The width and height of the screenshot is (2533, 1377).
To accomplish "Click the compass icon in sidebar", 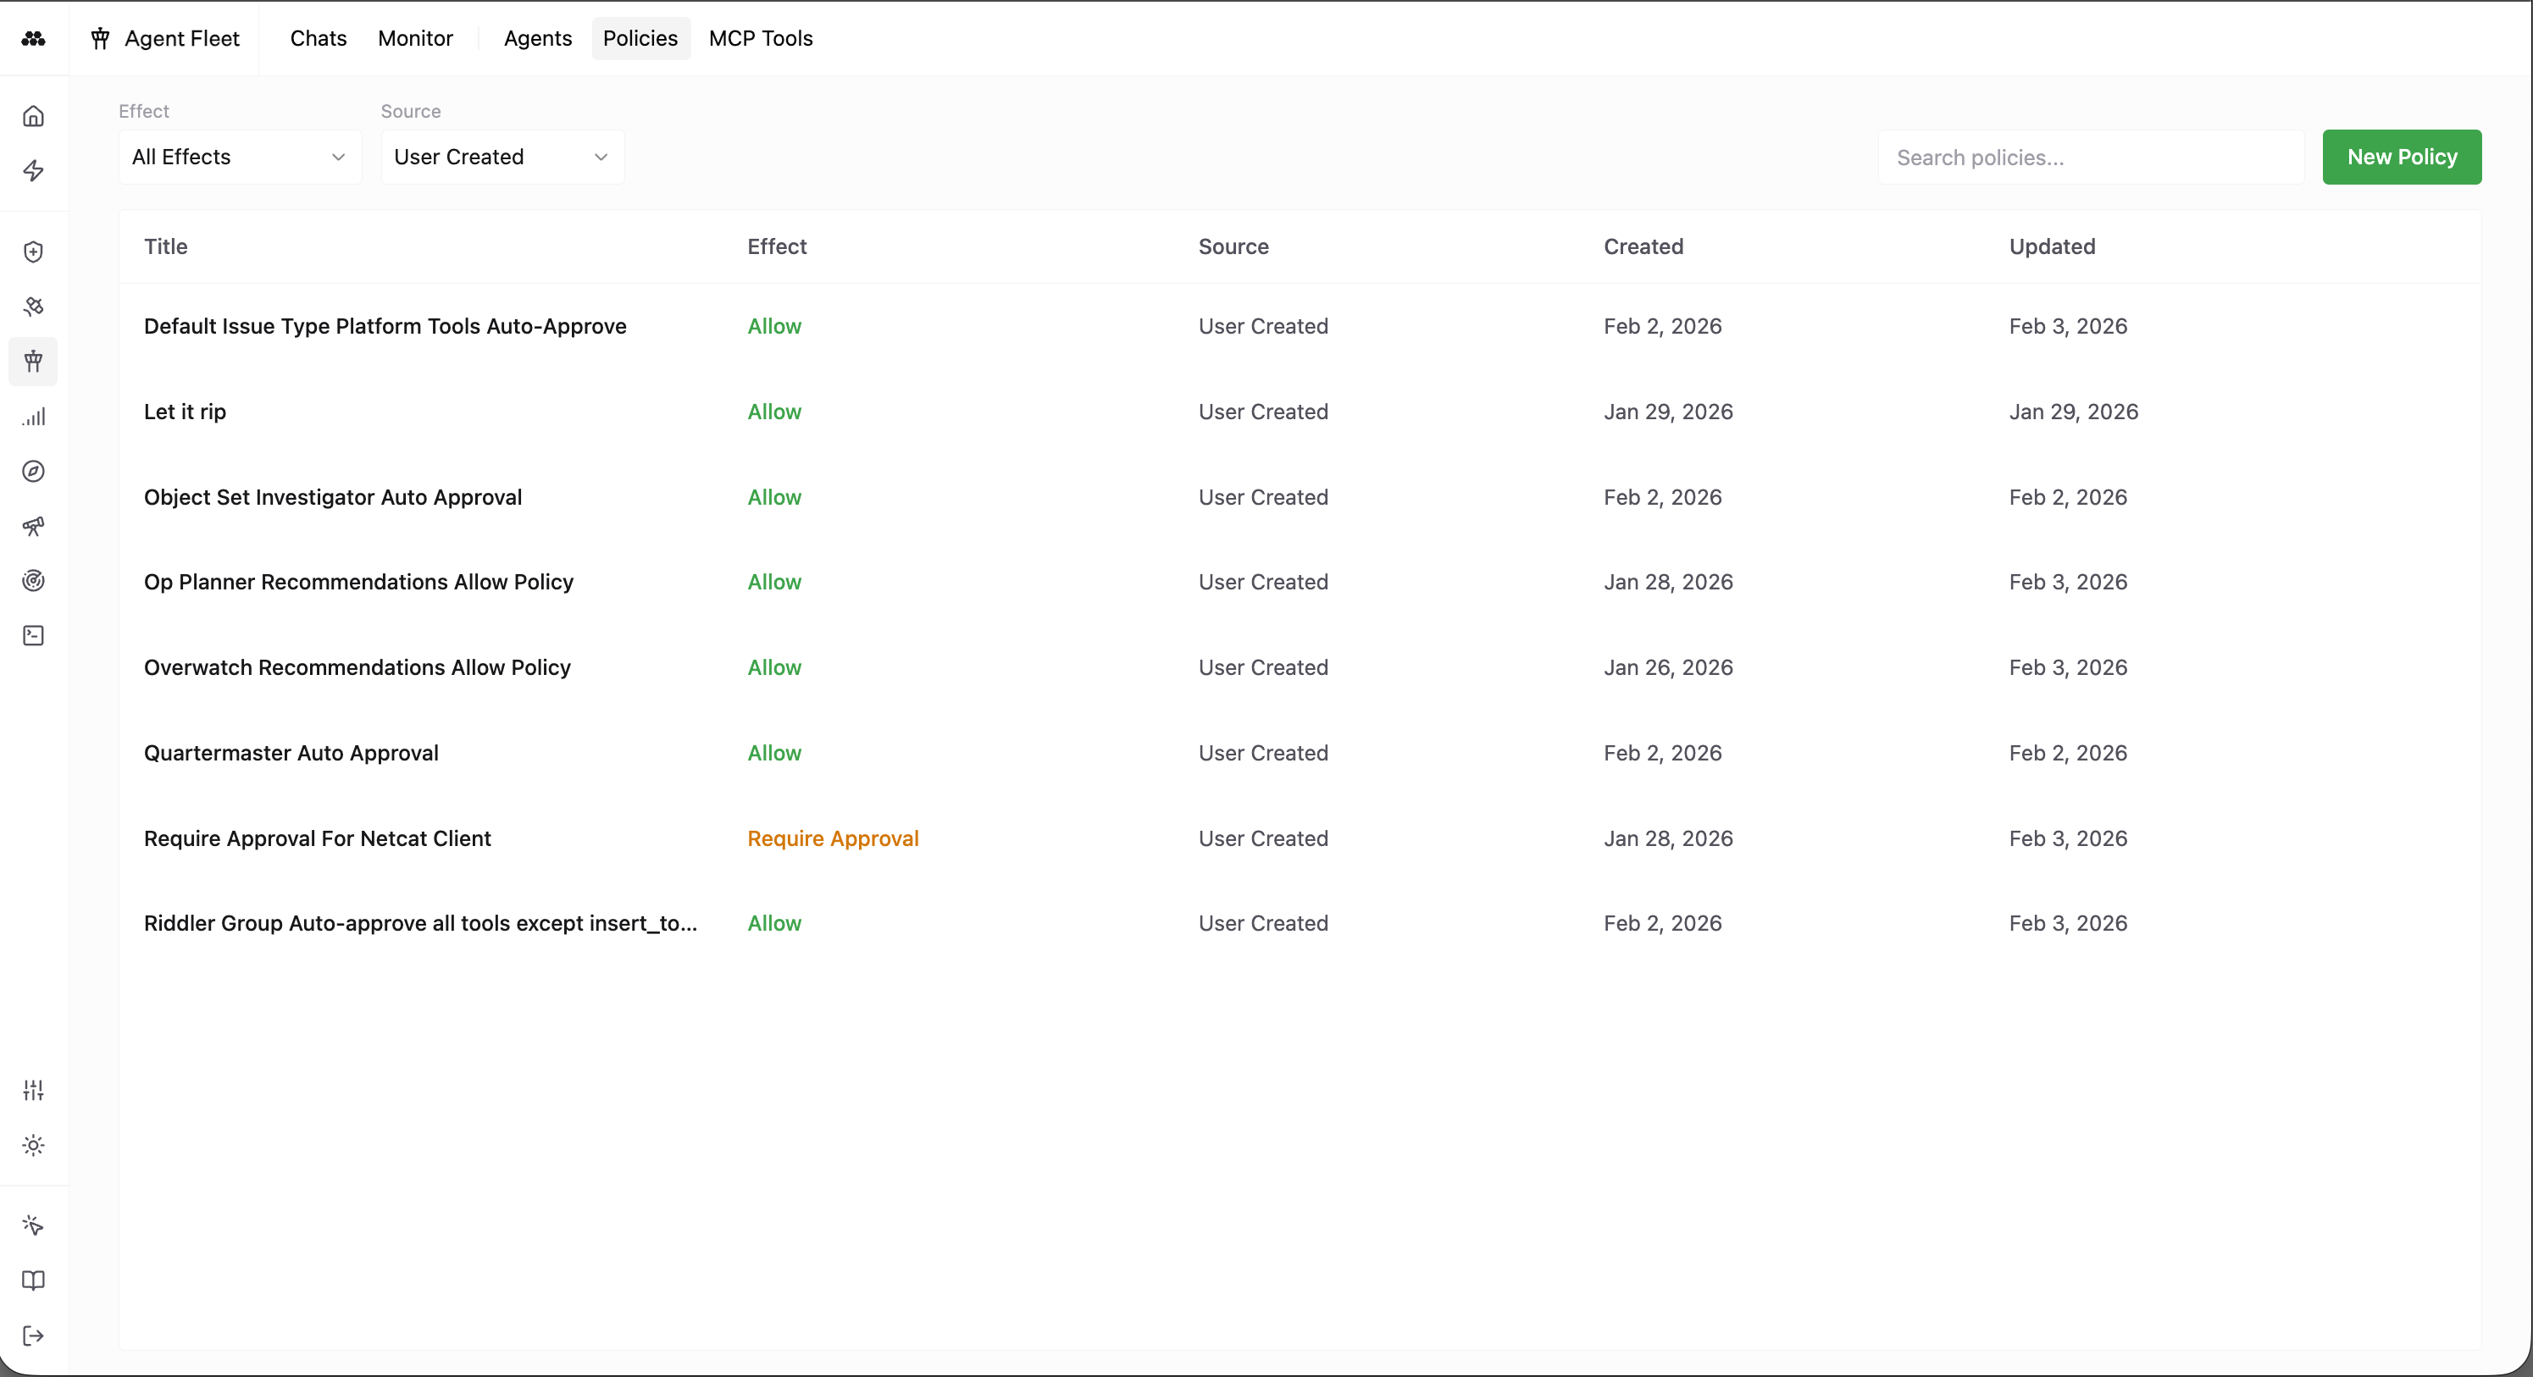I will (33, 471).
